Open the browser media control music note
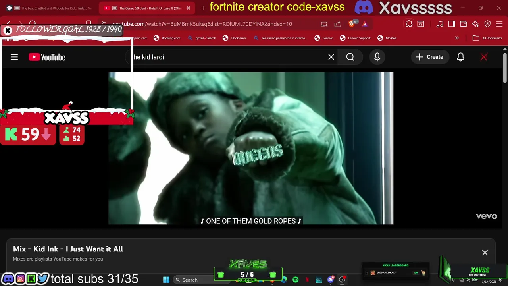 pyautogui.click(x=439, y=24)
